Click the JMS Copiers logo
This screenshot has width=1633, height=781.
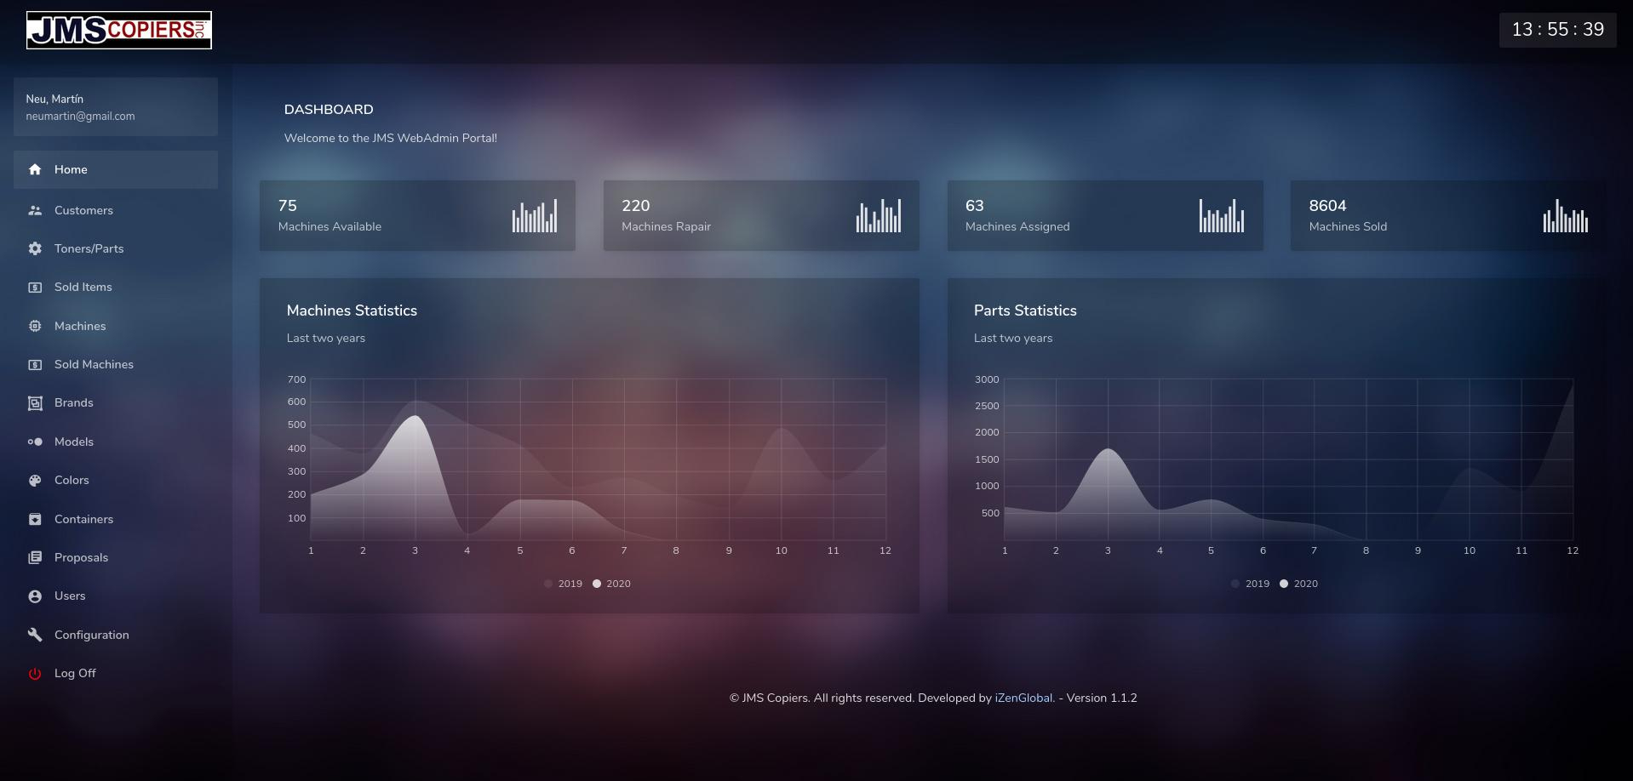119,30
